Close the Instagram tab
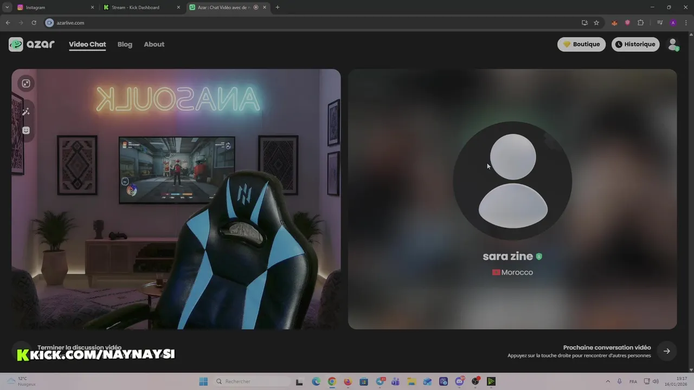This screenshot has height=390, width=694. pos(92,8)
